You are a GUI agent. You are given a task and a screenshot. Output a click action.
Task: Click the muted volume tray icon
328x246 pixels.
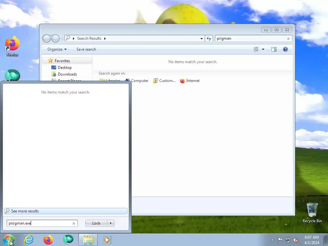click(x=296, y=240)
